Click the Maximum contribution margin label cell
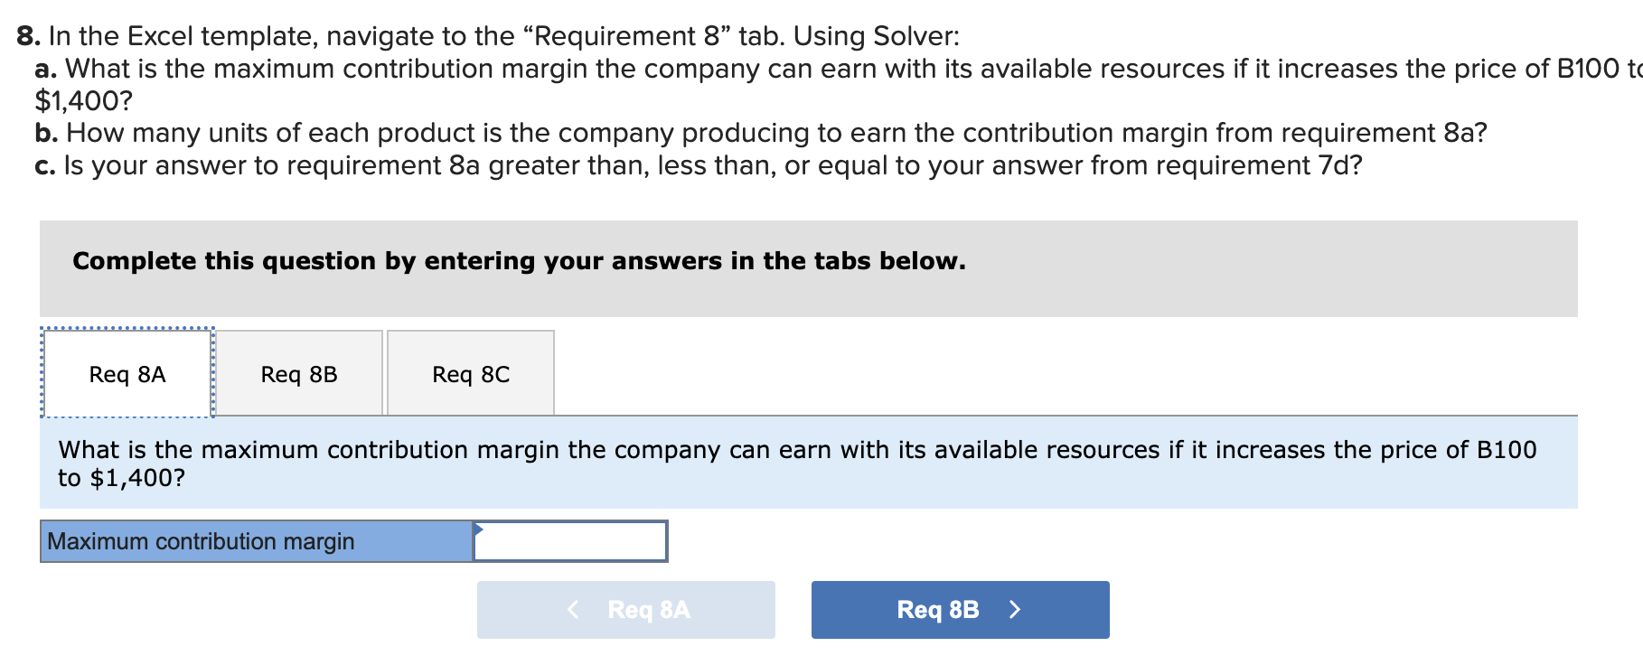This screenshot has width=1643, height=665. (x=255, y=541)
